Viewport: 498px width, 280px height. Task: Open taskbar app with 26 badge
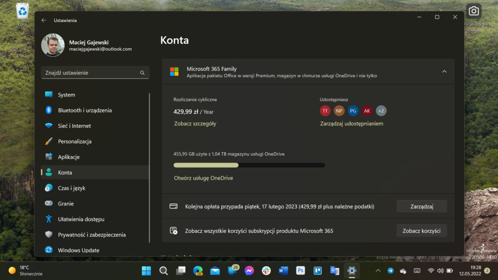(x=233, y=270)
